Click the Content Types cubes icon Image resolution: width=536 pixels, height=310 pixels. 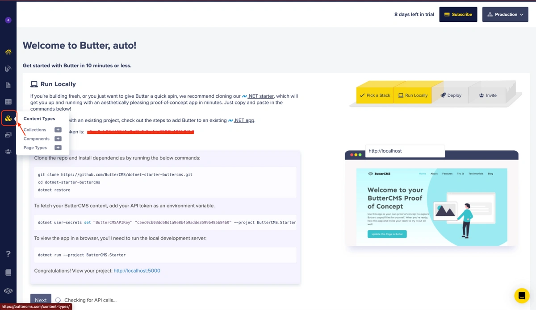tap(8, 119)
